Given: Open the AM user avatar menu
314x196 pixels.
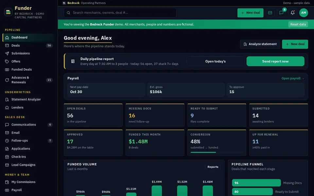Looking at the screenshot, I should click(304, 13).
